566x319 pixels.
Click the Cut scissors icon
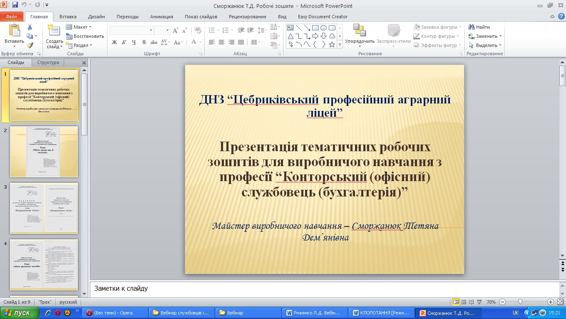click(x=30, y=27)
